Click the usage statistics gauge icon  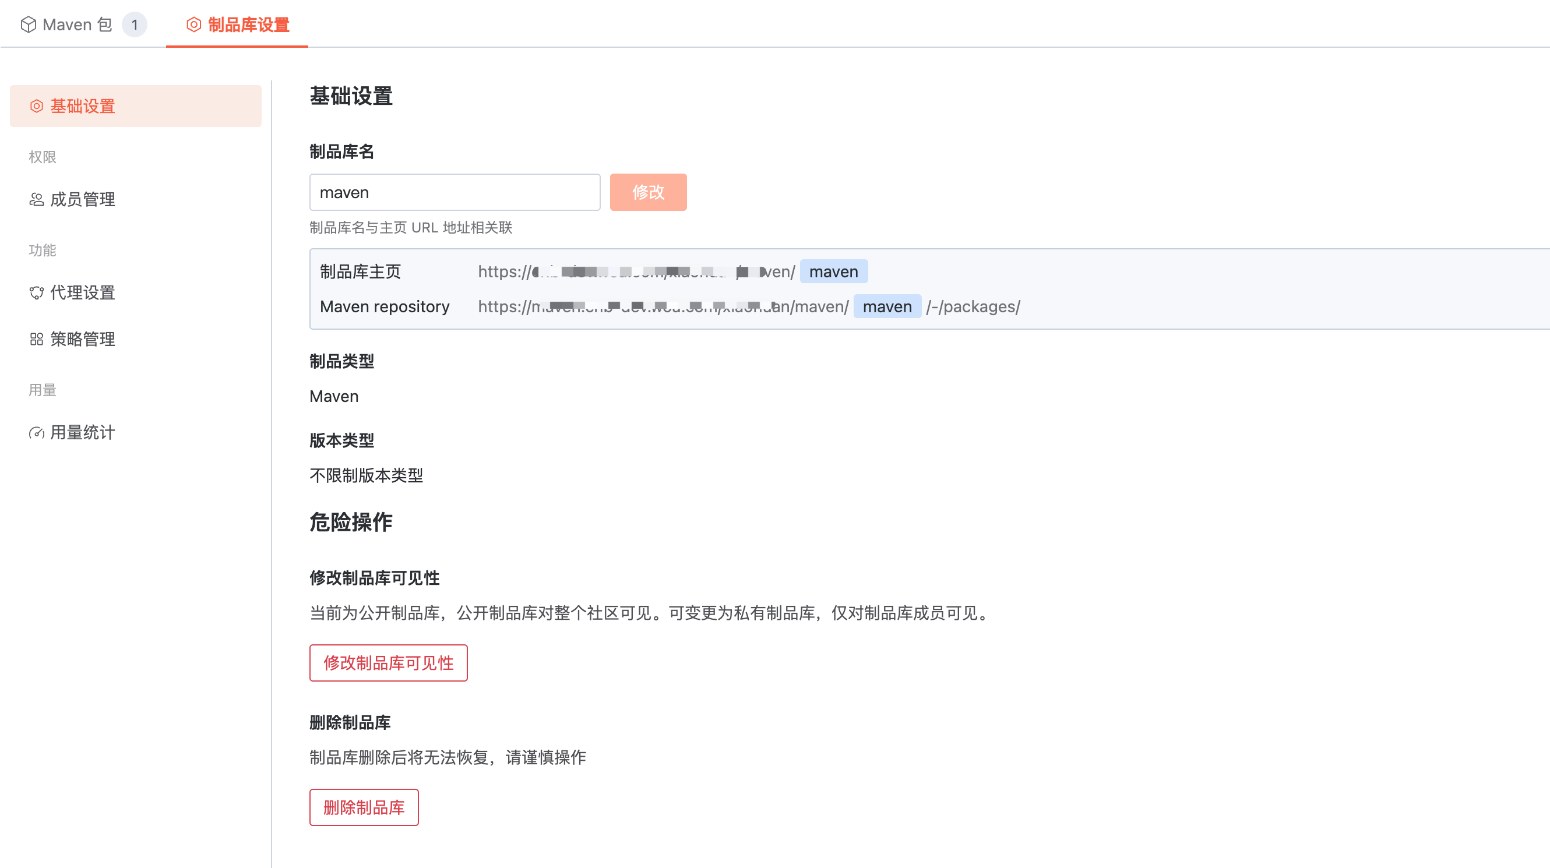tap(37, 432)
